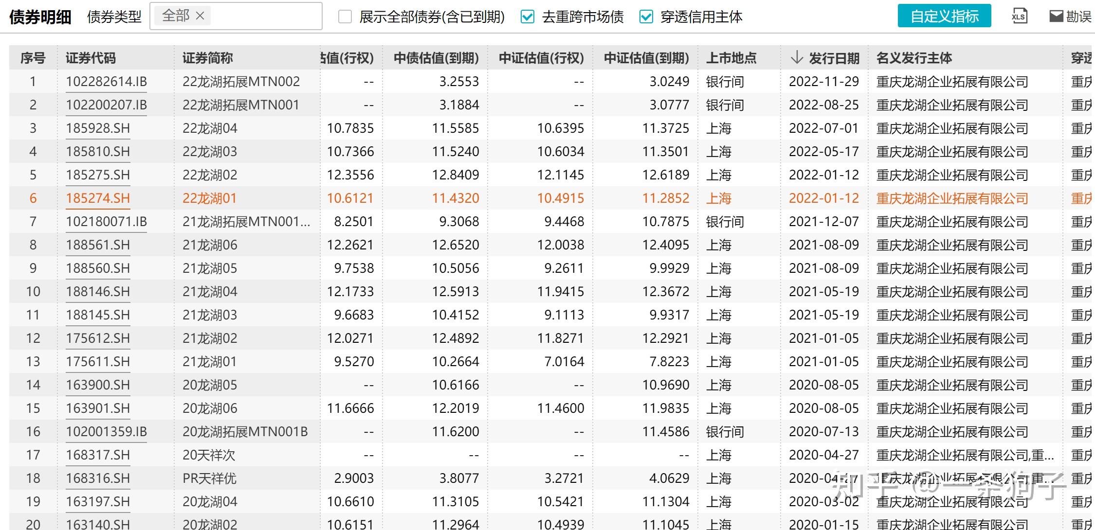Click the 勘误 envelope icon
The image size is (1095, 530).
pyautogui.click(x=1056, y=16)
